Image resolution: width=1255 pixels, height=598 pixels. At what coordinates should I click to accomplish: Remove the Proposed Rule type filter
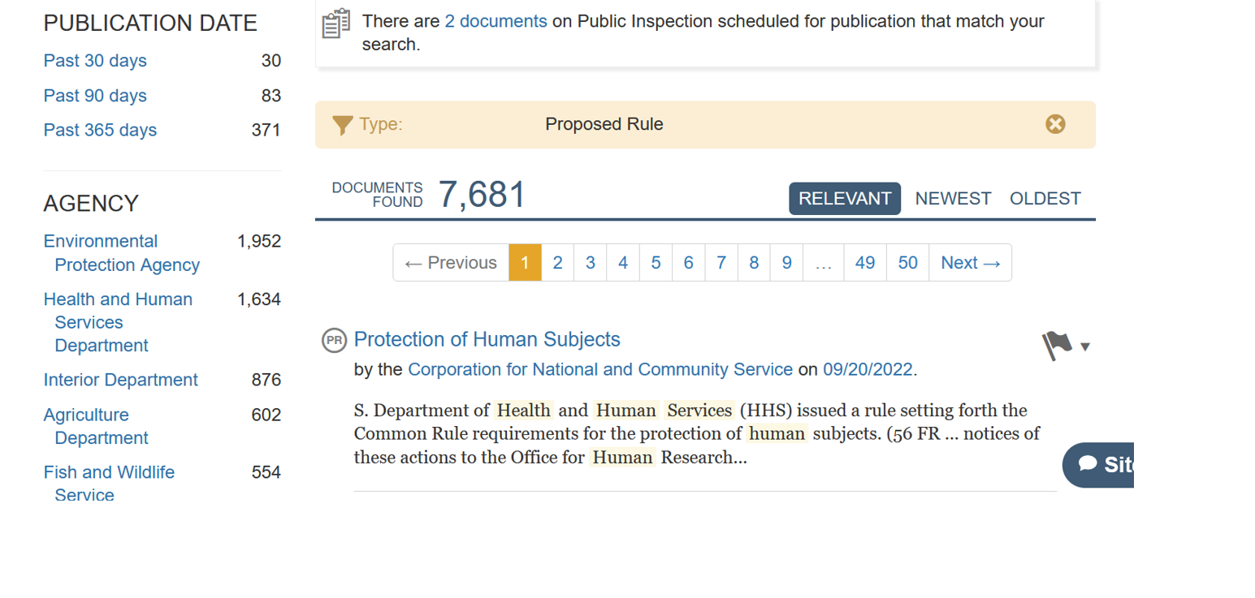(1055, 124)
